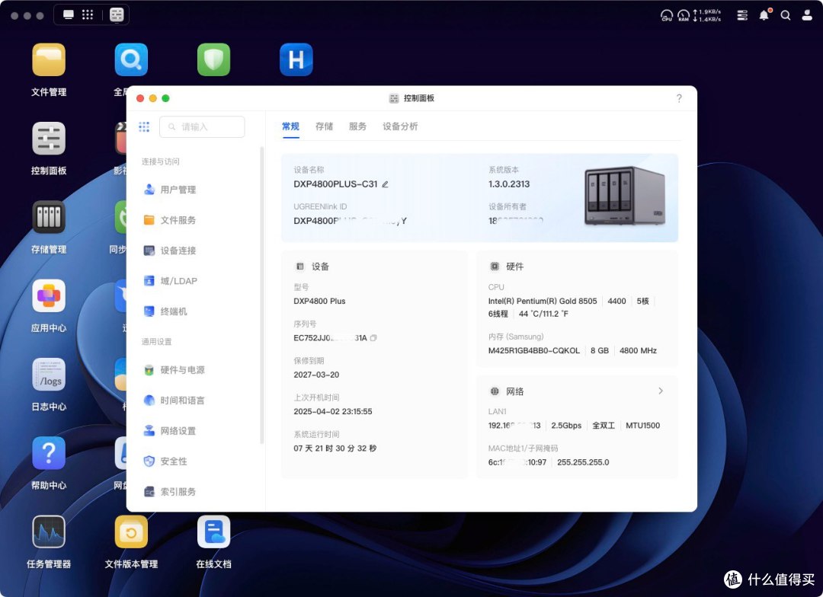Click warranty date 2027-03-20

point(316,375)
